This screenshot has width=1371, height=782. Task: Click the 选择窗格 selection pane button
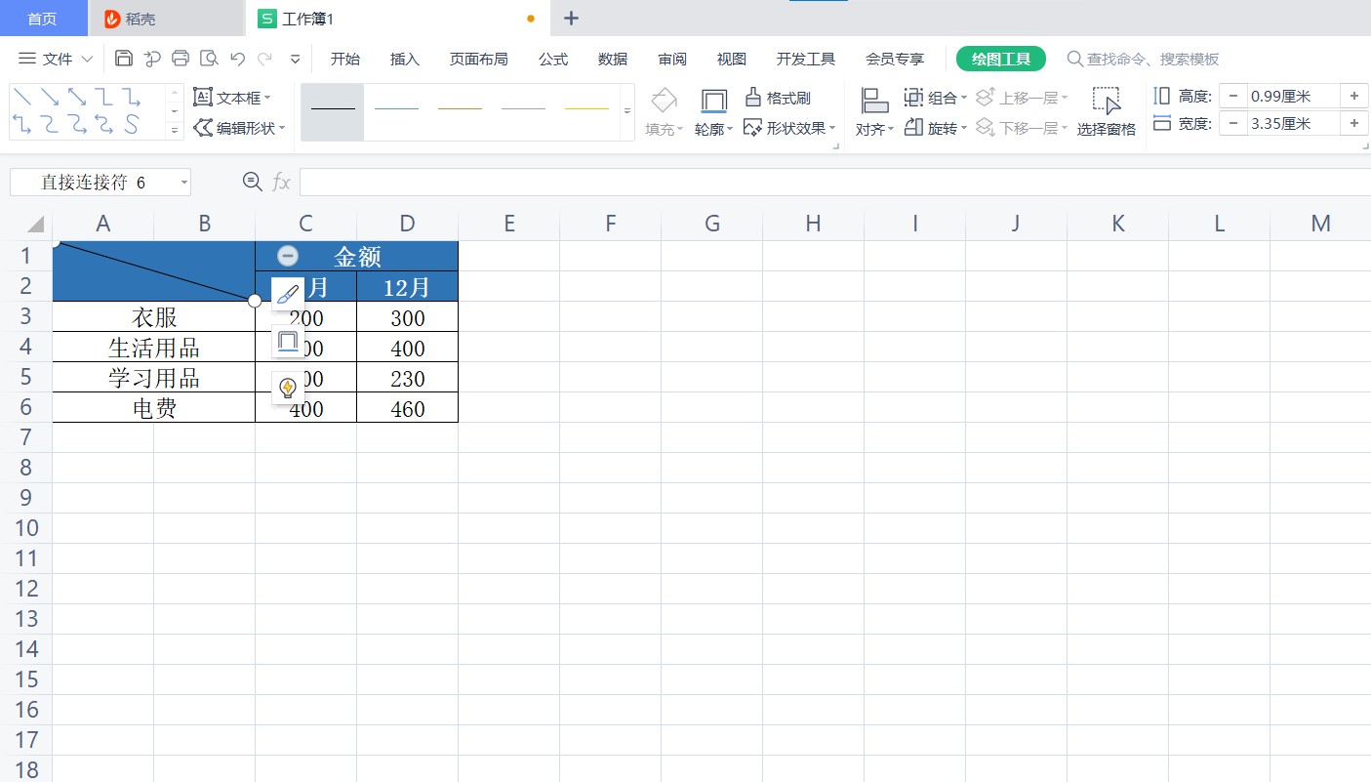pyautogui.click(x=1107, y=111)
